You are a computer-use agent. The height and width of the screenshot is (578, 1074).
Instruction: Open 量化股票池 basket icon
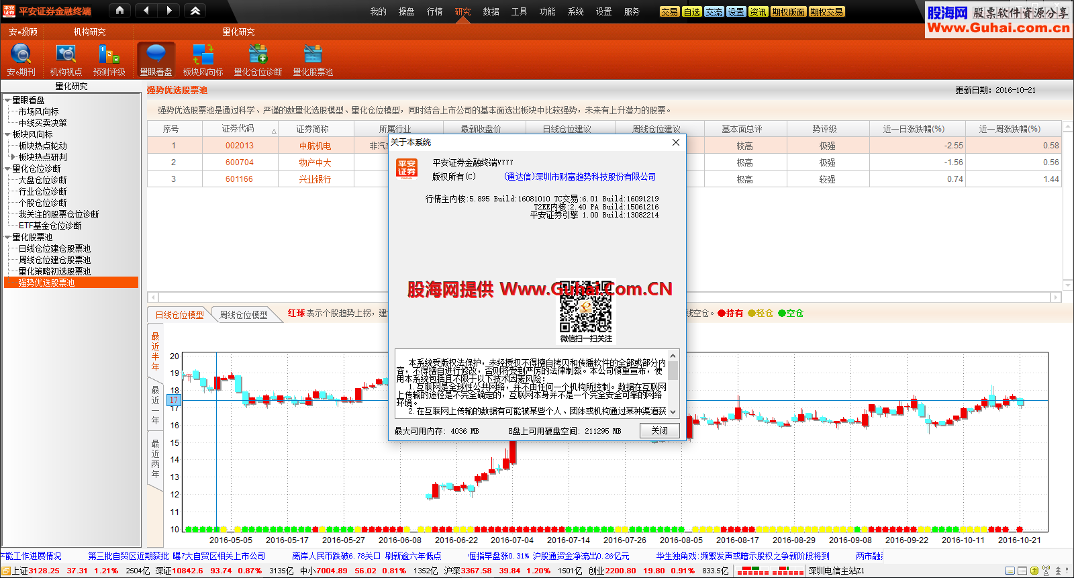[312, 54]
